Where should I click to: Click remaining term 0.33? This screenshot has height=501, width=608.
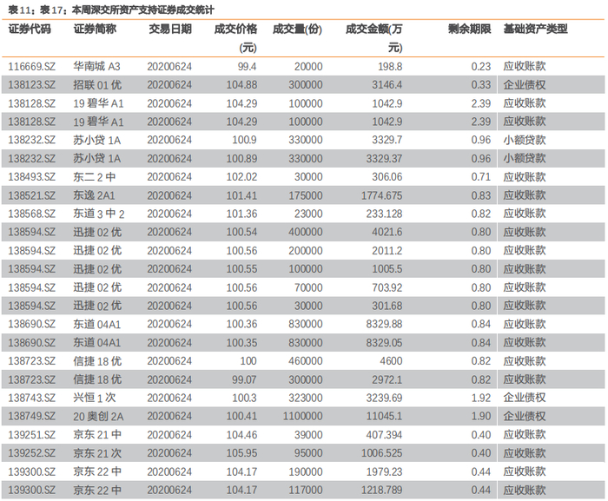click(x=481, y=84)
